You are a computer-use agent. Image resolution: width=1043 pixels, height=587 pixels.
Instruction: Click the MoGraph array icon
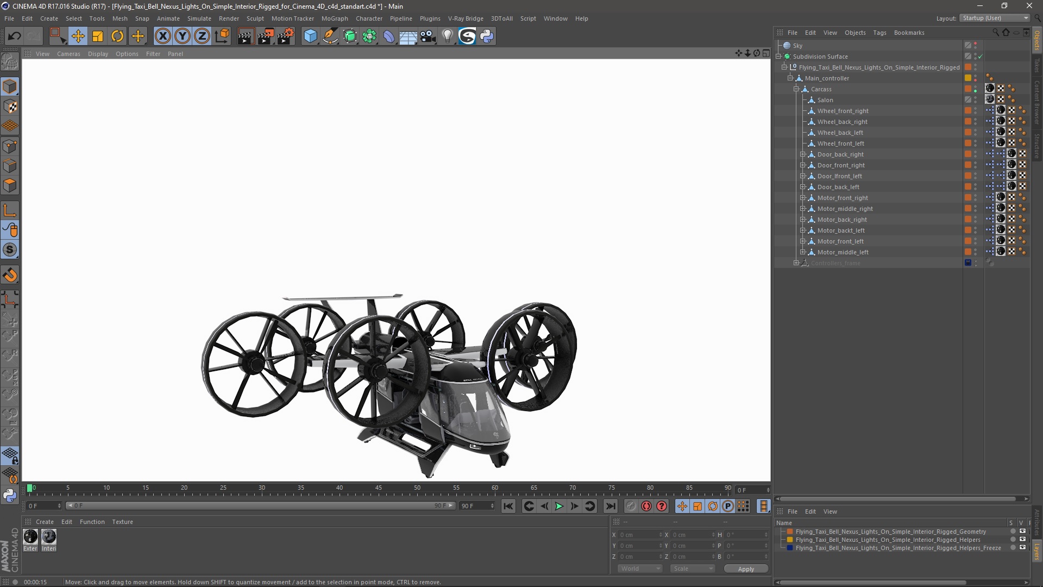click(x=369, y=36)
